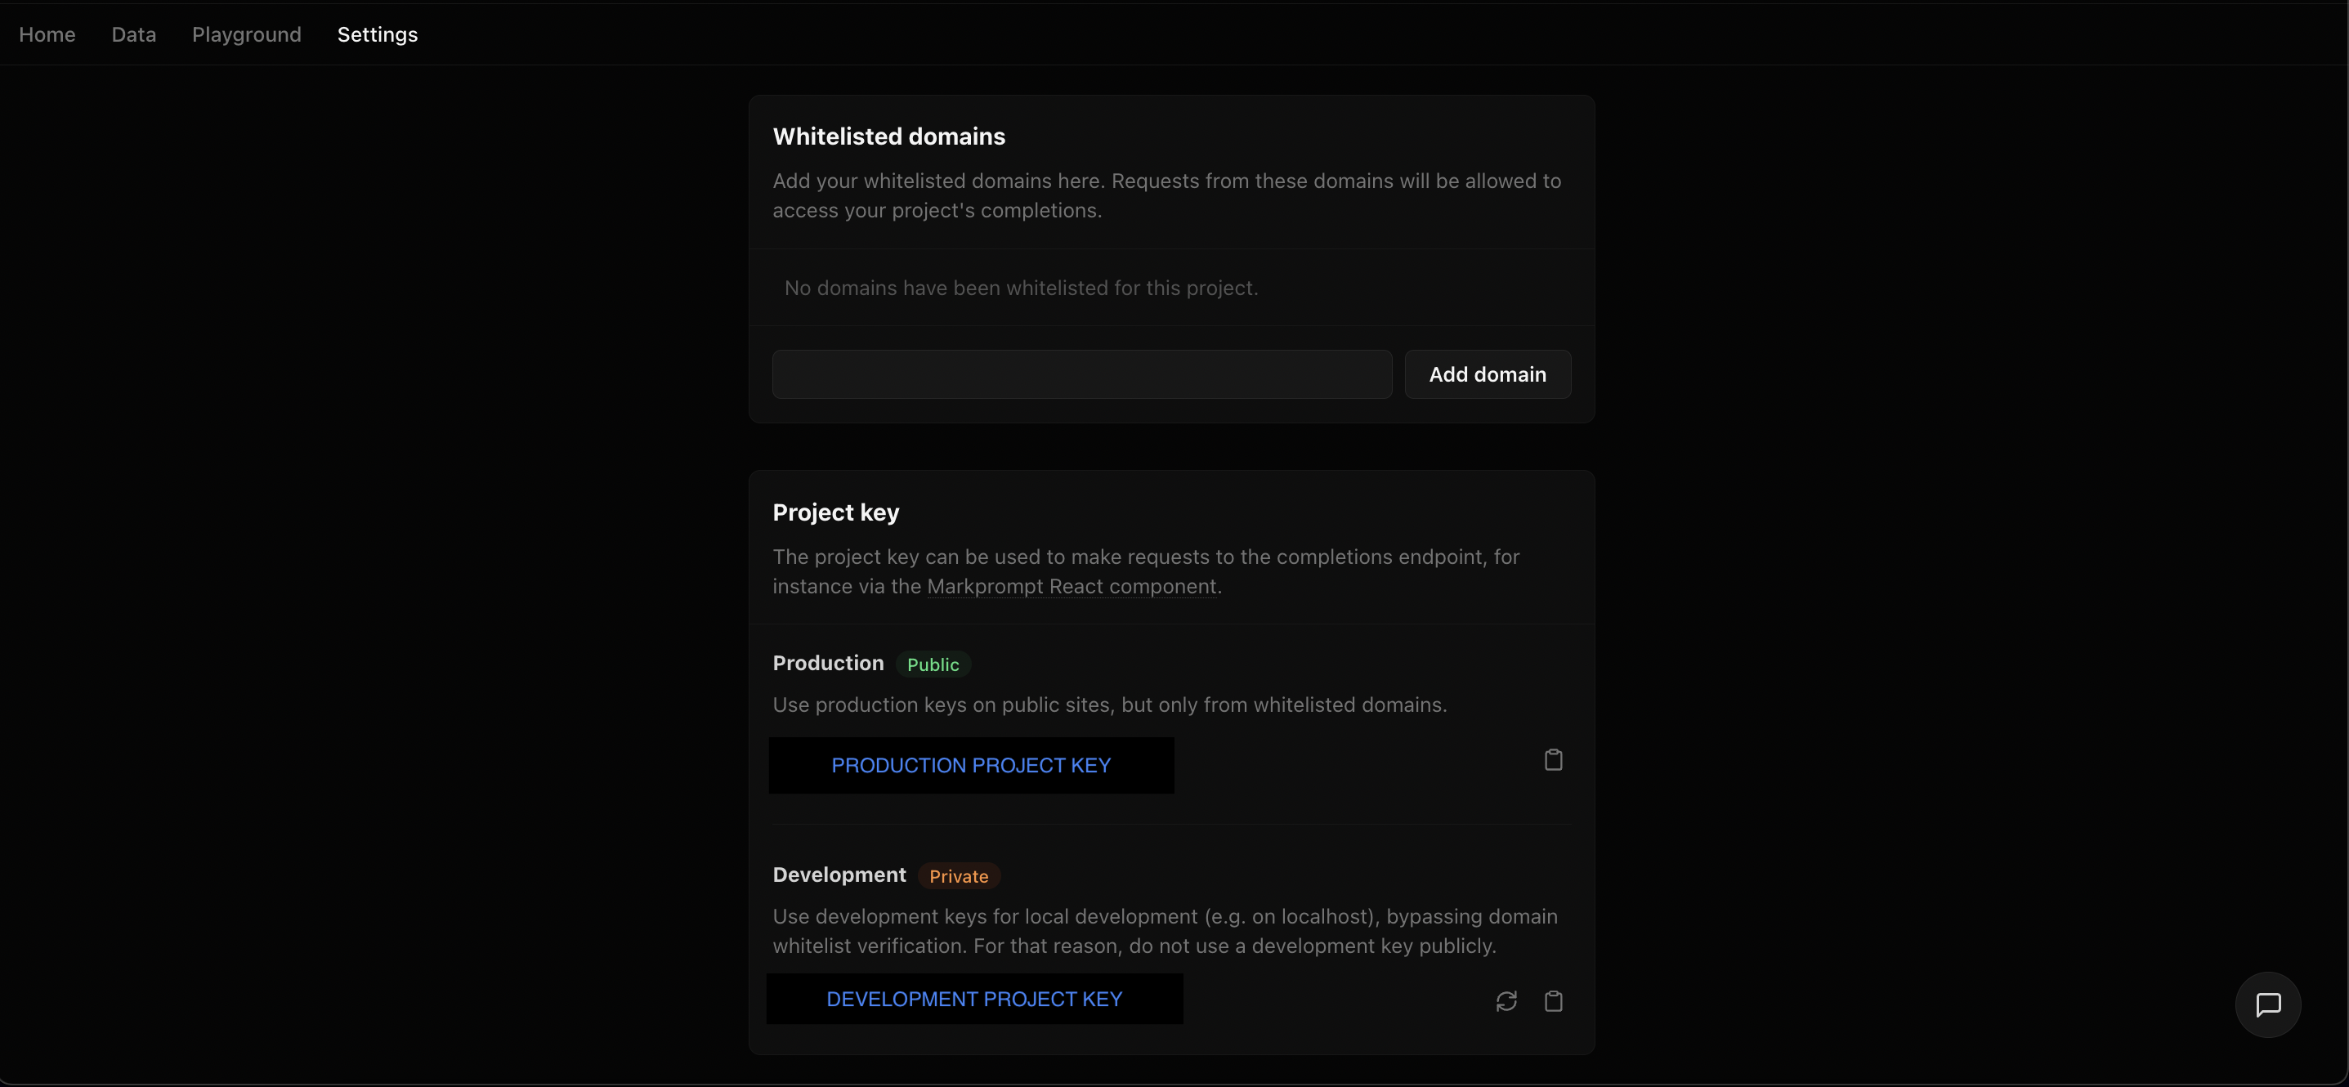The width and height of the screenshot is (2349, 1087).
Task: Click 'No domains have been whitelisted' message
Action: (x=1022, y=289)
